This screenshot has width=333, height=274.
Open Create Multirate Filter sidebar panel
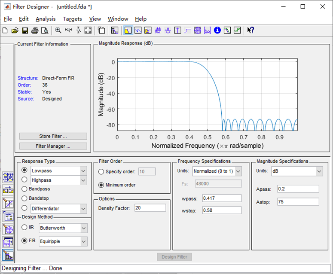click(x=8, y=177)
